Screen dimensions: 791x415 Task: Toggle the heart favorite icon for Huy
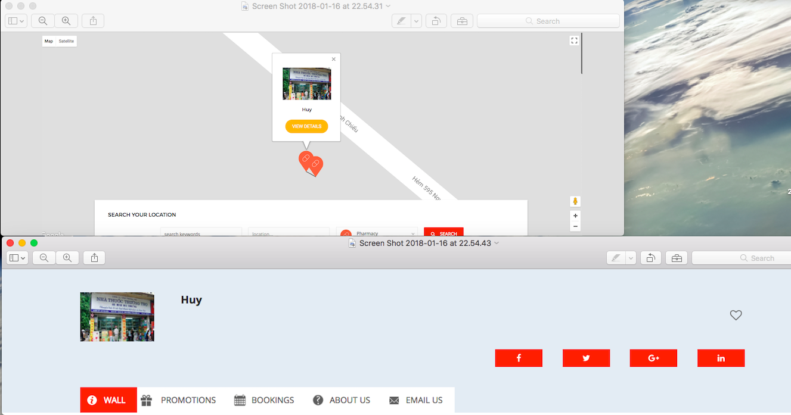736,315
